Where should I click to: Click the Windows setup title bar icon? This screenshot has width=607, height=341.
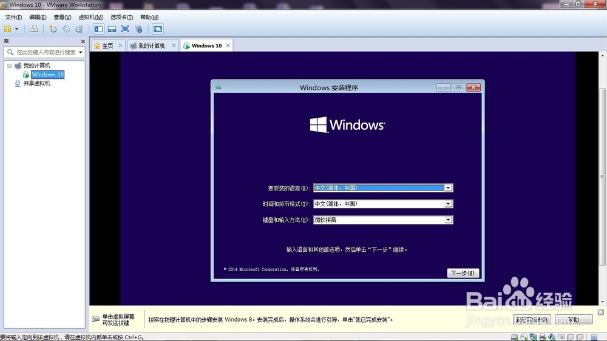click(219, 87)
